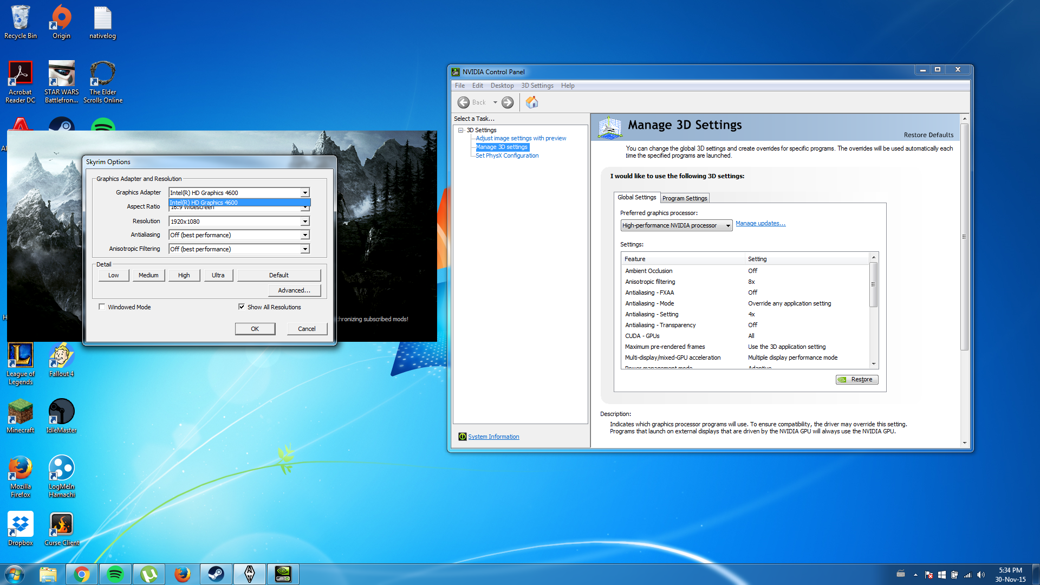Open League of Legends desktop icon
Viewport: 1040px width, 585px height.
[x=21, y=363]
